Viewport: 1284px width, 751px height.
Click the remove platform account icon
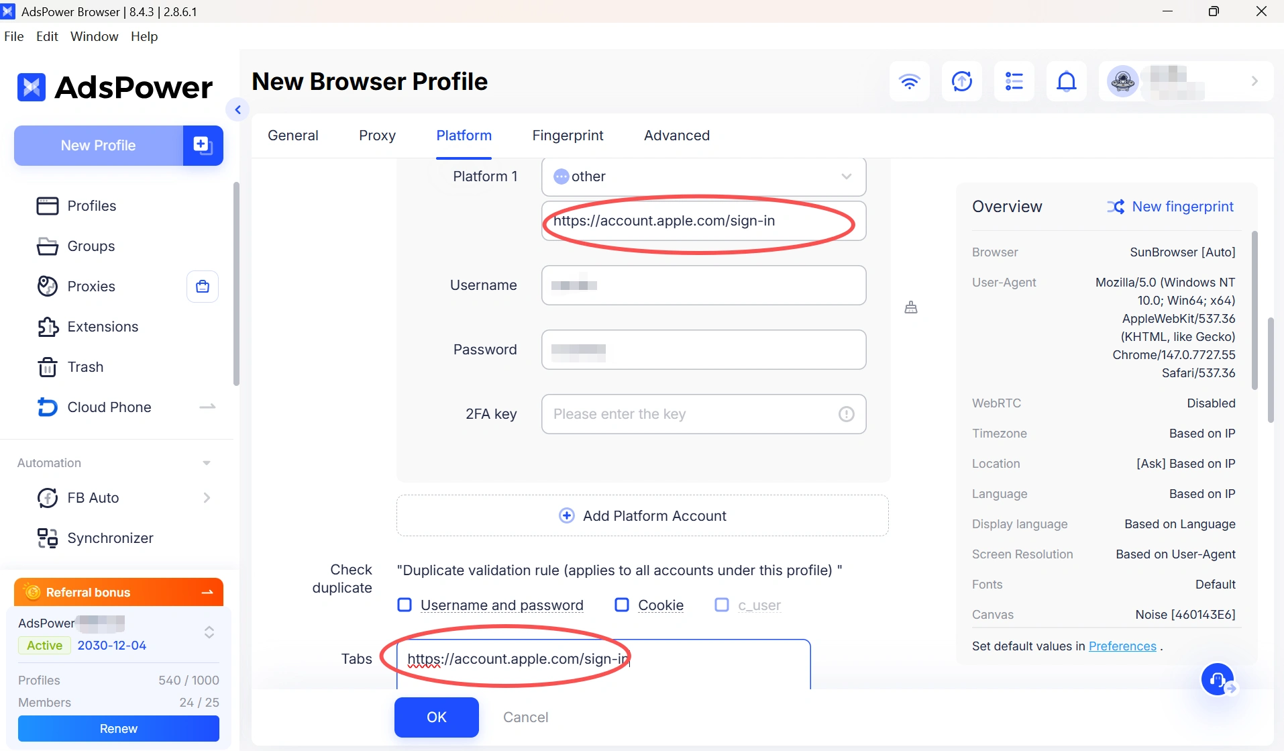(911, 307)
